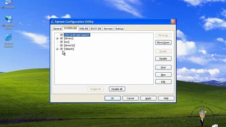
Task: Open Help for System Configuration Utility
Action: [166, 98]
